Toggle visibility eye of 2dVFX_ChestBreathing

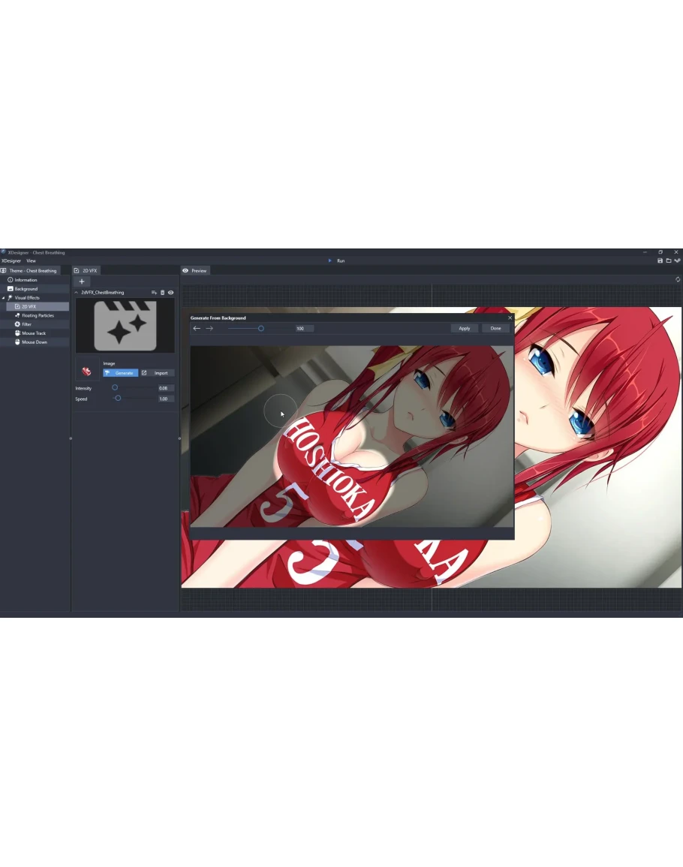[170, 293]
